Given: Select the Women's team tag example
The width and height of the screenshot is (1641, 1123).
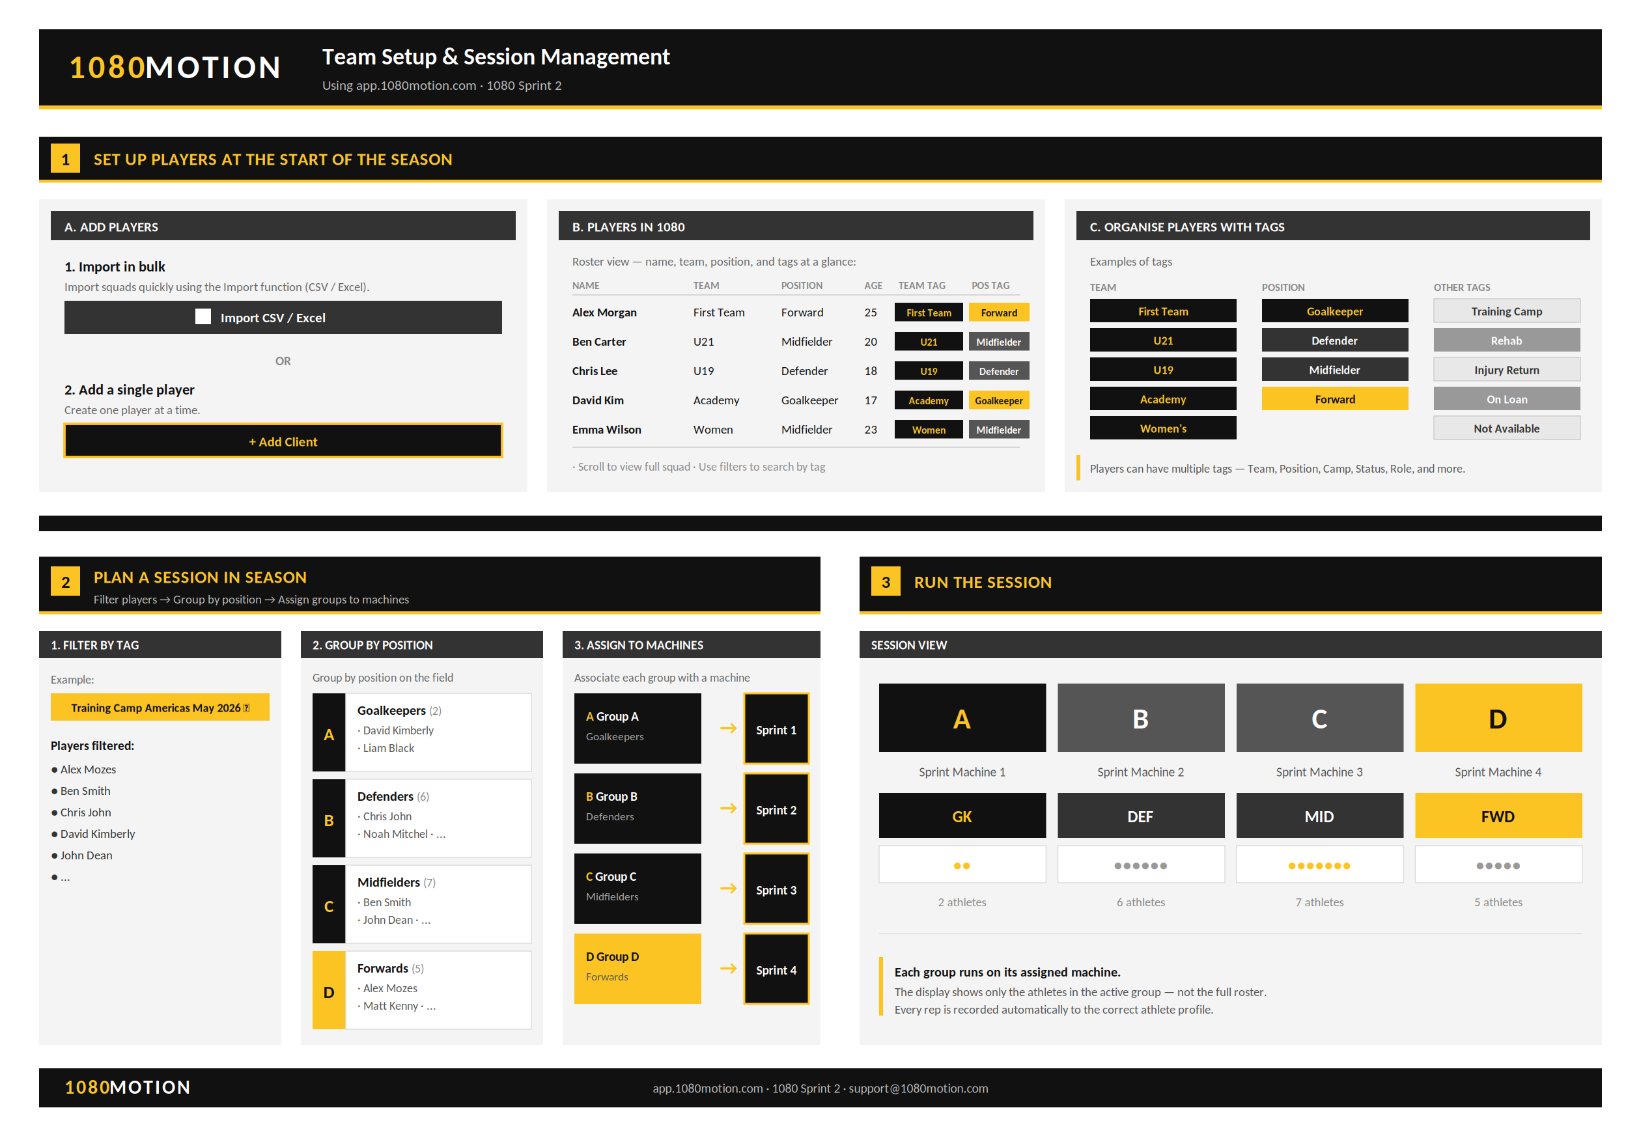Looking at the screenshot, I should (x=1162, y=428).
